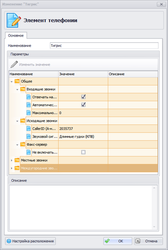Expand the Местные звонки node
This screenshot has height=250, width=168.
pyautogui.click(x=11, y=160)
